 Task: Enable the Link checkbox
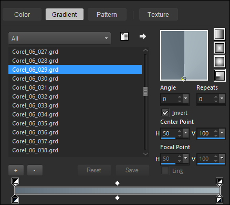click(x=165, y=171)
